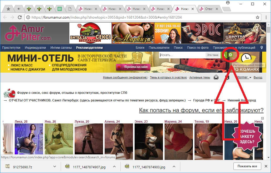This screenshot has width=271, height=173.
Task: Click into the 'Искать...' search field
Action: [x=182, y=55]
